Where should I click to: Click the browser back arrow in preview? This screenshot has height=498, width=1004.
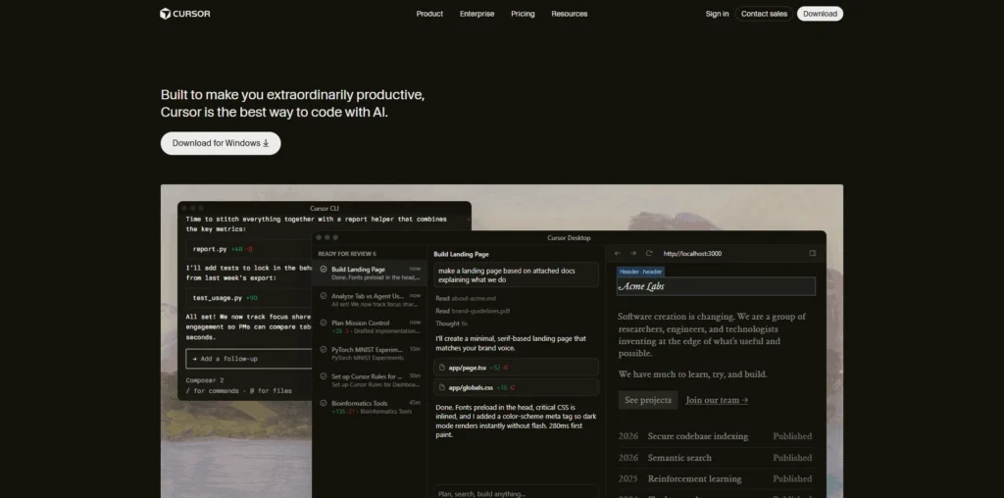618,253
